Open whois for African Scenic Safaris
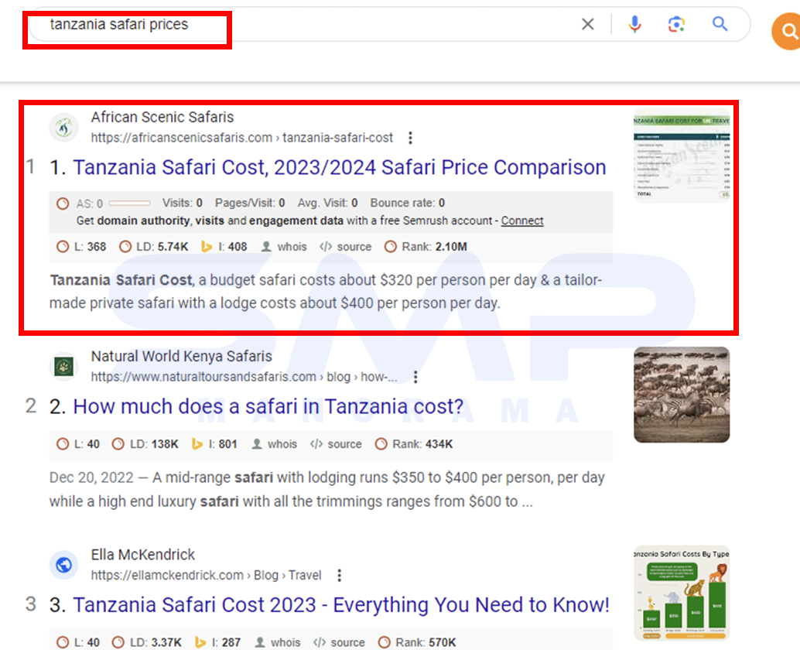This screenshot has width=800, height=650. click(x=284, y=247)
